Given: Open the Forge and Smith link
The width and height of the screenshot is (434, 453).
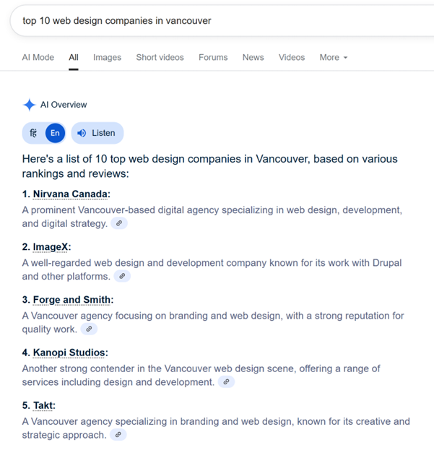Looking at the screenshot, I should pyautogui.click(x=71, y=300).
